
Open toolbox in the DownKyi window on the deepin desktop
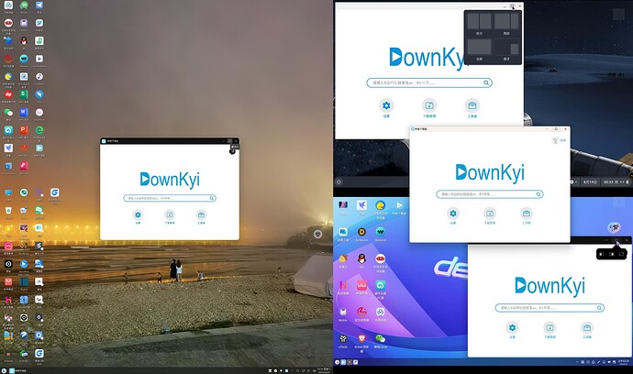[x=587, y=327]
